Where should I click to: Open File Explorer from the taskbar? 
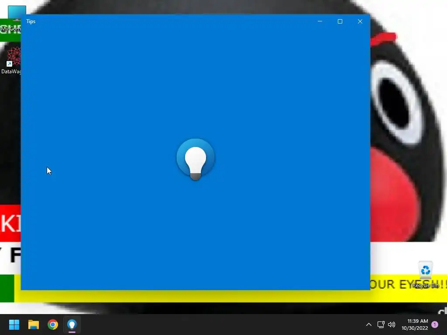33,325
